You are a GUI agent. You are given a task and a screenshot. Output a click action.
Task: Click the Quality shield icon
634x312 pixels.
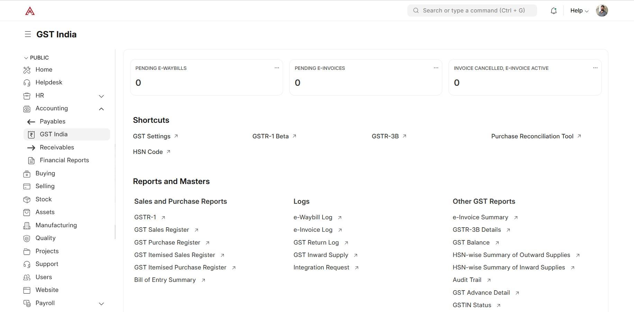[x=27, y=238]
